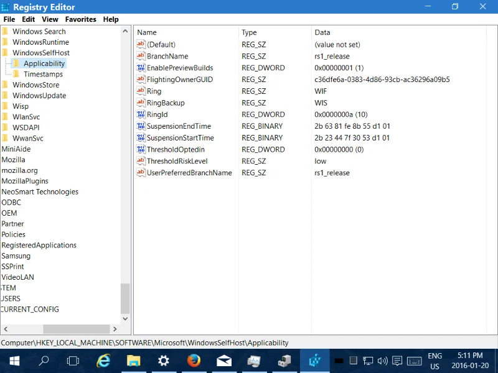Select the NeoSmart Technologies key
Screen dimensions: 498x373
(x=40, y=191)
